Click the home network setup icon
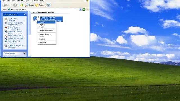This screenshot has width=180, height=101. (x=6, y=23)
